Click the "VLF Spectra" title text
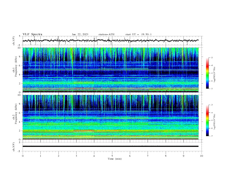The width and height of the screenshot is (227, 175). 32,34
